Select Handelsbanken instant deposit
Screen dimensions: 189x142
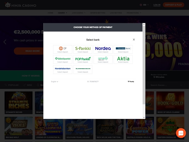[63, 69]
